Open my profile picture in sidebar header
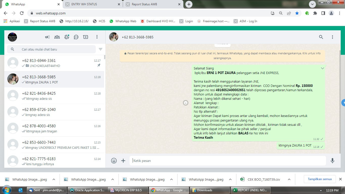Image resolution: width=345 pixels, height=194 pixels. pos(12,37)
